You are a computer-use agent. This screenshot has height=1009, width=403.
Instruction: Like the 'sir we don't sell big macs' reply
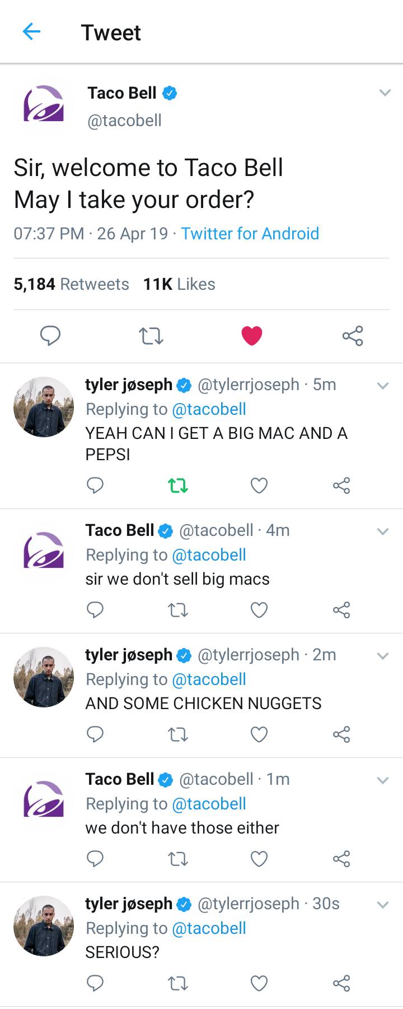pyautogui.click(x=259, y=610)
